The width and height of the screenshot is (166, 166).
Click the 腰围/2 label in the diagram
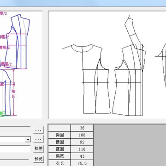coord(5,47)
